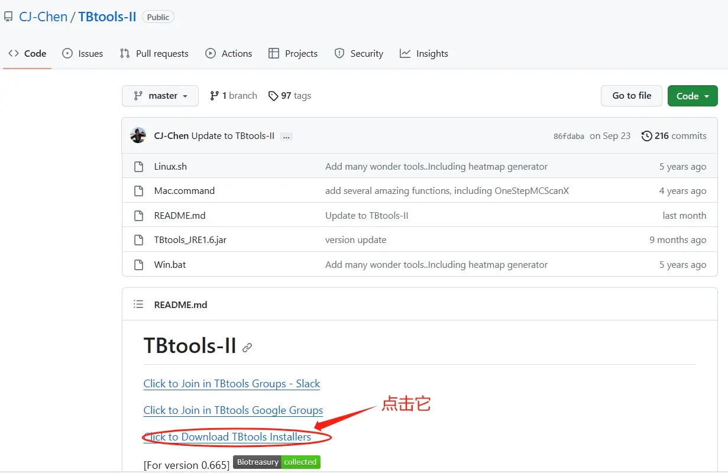This screenshot has height=473, width=728.
Task: Click the file icon next to Linux.sh
Action: (138, 167)
